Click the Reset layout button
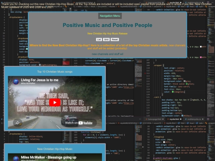 115,40
